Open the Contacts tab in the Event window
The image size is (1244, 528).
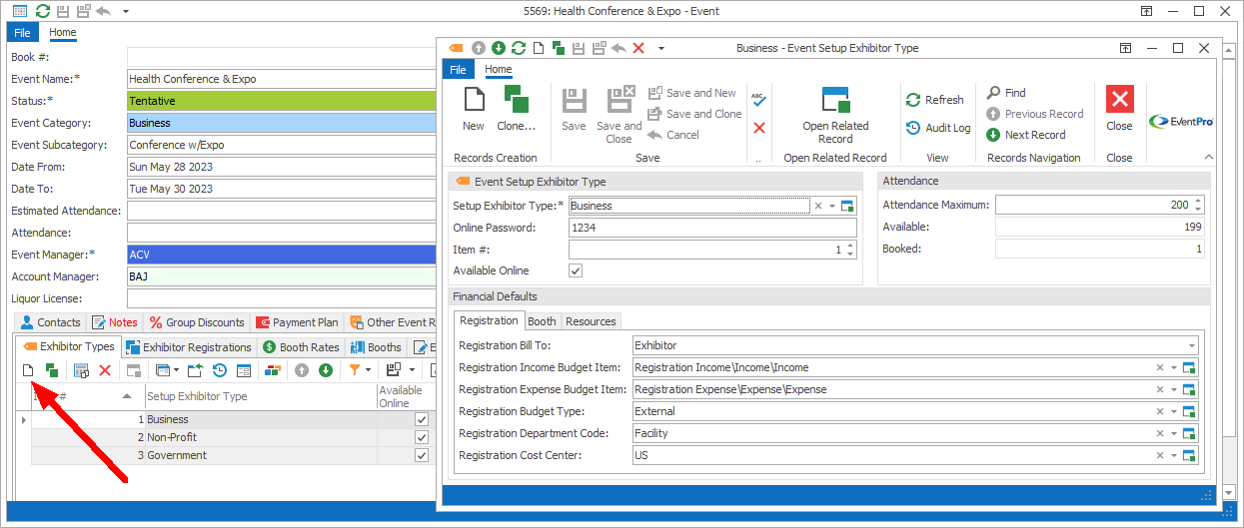click(50, 322)
